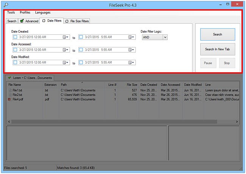The height and width of the screenshot is (174, 246).
Task: Click the green check icon on Lorem results tab
Action: 9,78
